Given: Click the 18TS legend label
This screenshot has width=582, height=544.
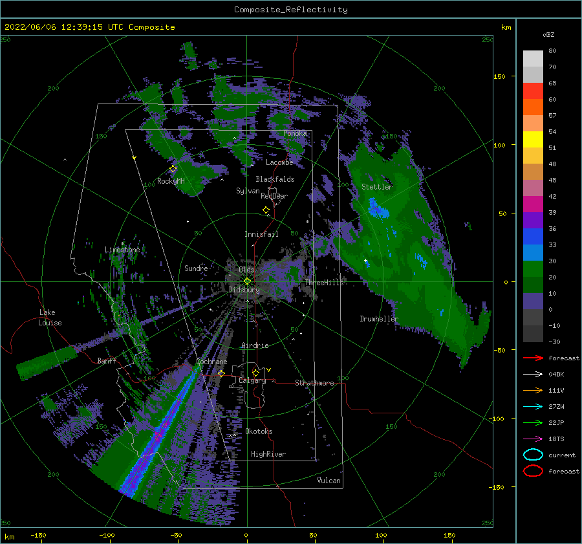Looking at the screenshot, I should [x=556, y=439].
